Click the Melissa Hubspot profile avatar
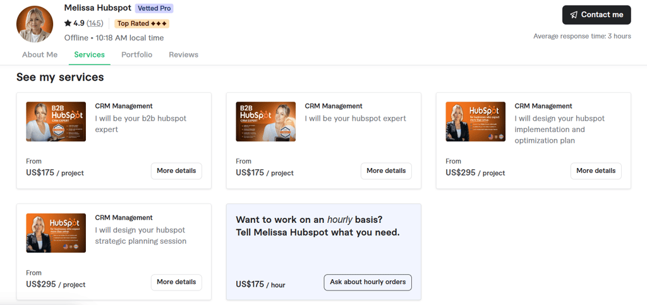 (x=35, y=25)
